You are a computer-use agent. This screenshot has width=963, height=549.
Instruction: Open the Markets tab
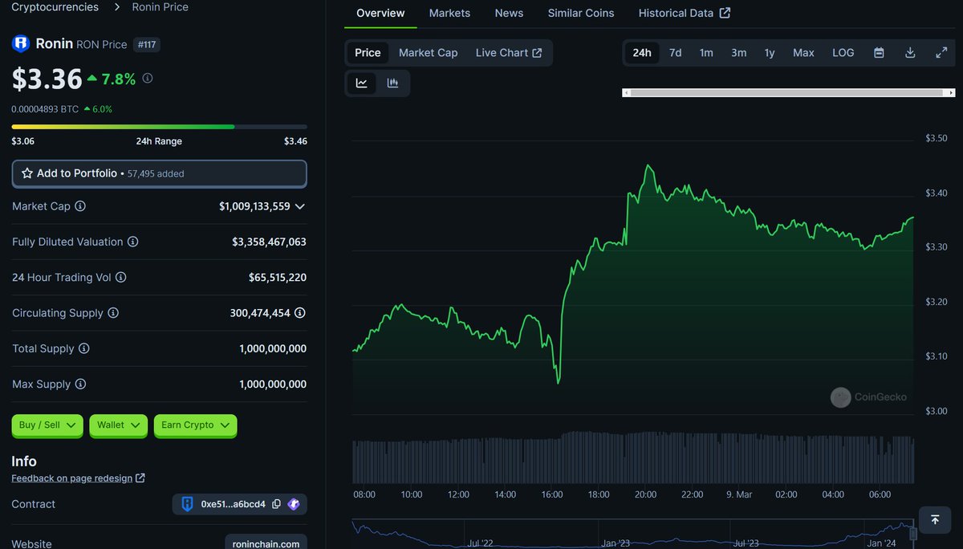(449, 13)
